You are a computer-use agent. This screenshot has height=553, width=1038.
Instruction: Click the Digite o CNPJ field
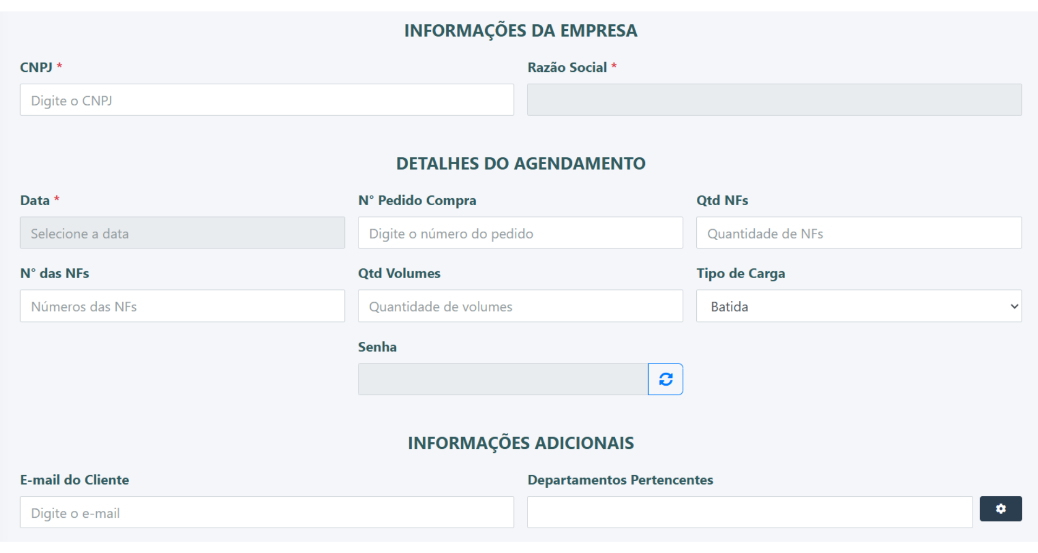(x=267, y=99)
